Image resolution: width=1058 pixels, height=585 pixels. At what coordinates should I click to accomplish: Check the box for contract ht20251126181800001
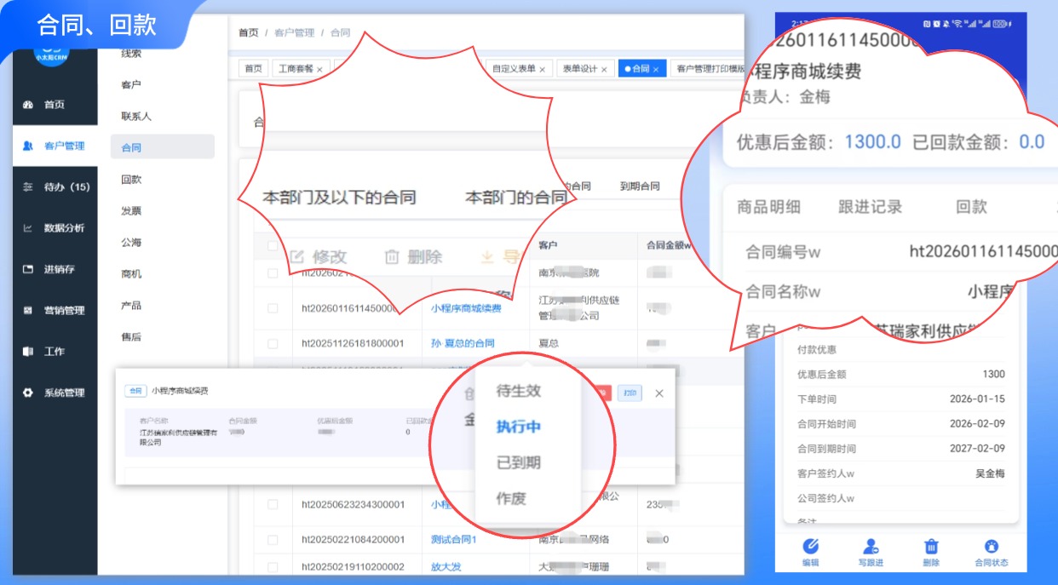273,344
